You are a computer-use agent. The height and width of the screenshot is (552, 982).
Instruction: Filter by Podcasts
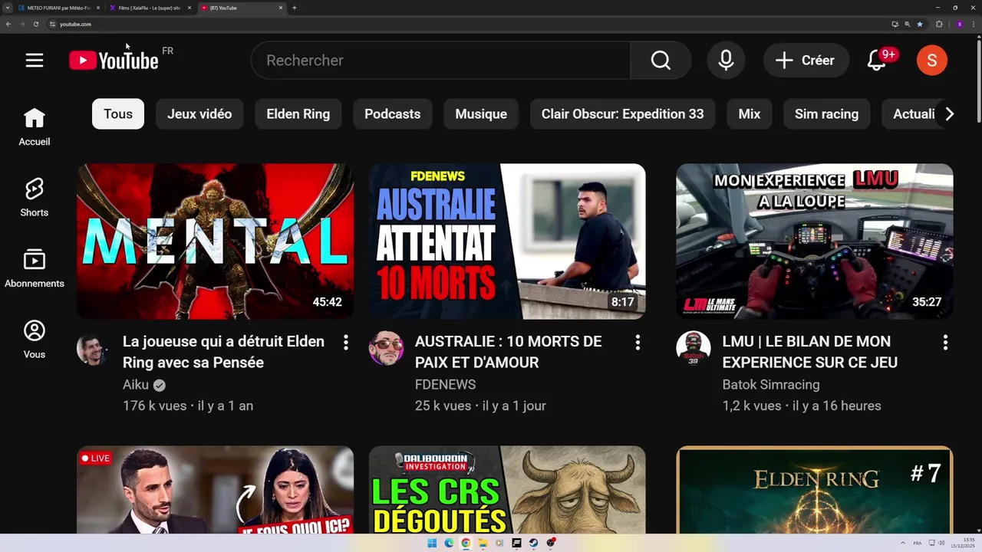[x=392, y=114]
